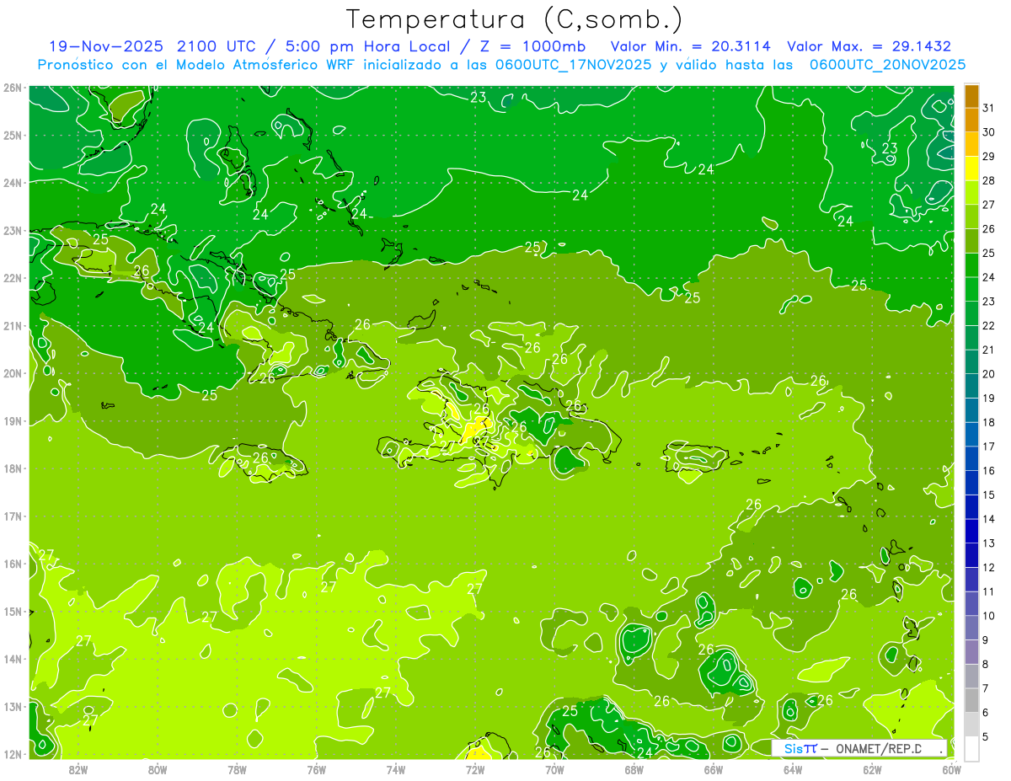Click the '18N' latitude axis label
This screenshot has width=1011, height=781.
pos(13,468)
